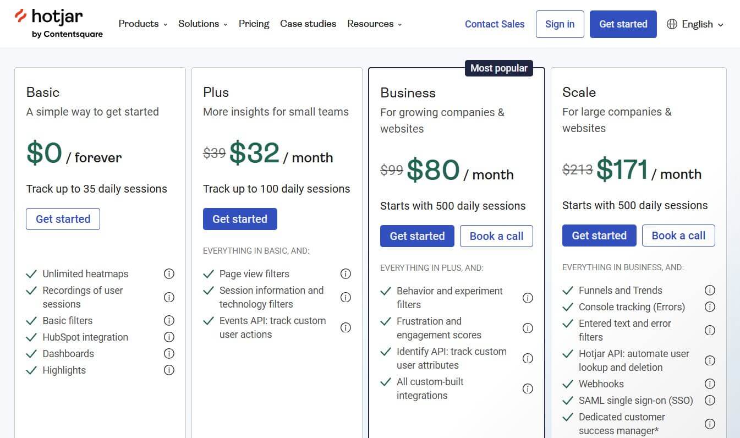740x438 pixels.
Task: Click the Most popular badge
Action: pos(499,68)
